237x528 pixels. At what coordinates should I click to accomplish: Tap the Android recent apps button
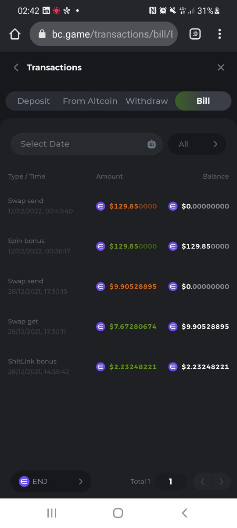click(x=52, y=513)
